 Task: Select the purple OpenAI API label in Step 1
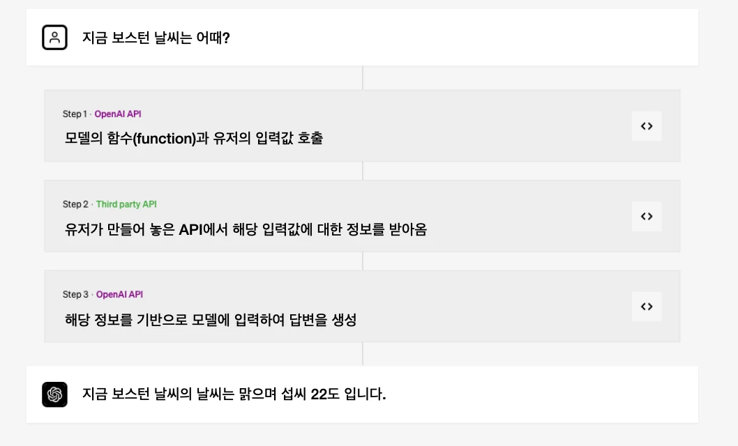118,114
